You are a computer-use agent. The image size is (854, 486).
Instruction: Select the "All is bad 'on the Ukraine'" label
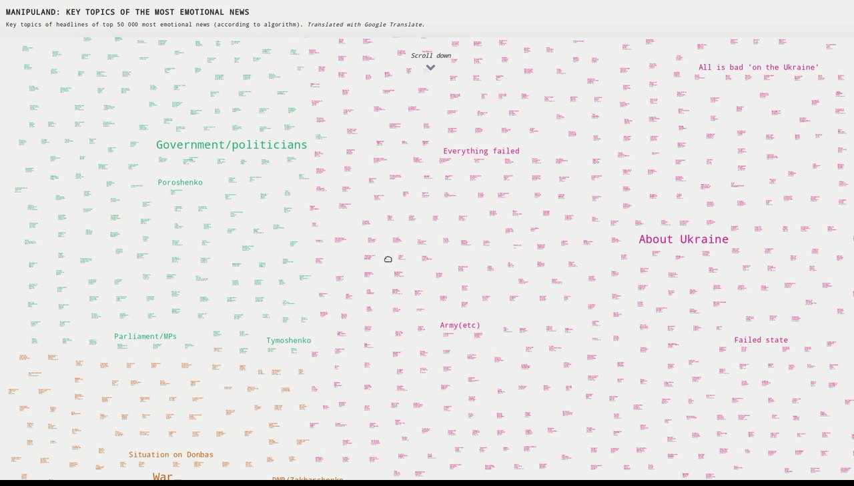[x=759, y=67]
